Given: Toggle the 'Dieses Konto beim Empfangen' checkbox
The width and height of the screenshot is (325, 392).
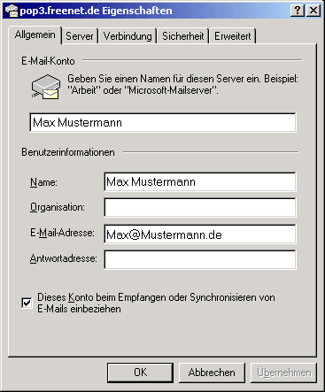Looking at the screenshot, I should 27,304.
